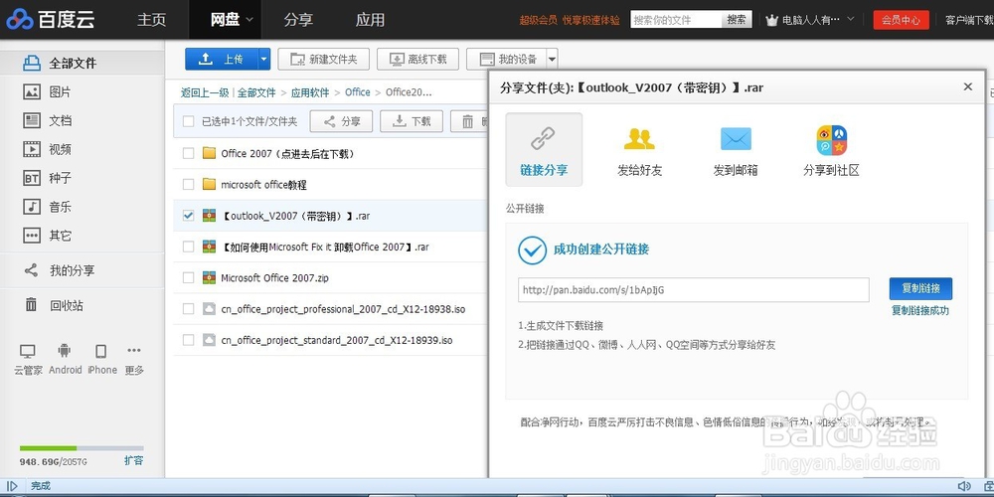Click 全部文件 in the breadcrumb
This screenshot has height=497, width=994.
[x=256, y=92]
